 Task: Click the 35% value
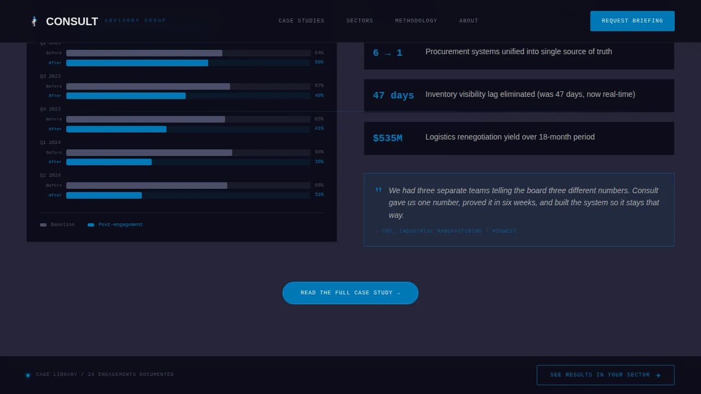click(319, 162)
